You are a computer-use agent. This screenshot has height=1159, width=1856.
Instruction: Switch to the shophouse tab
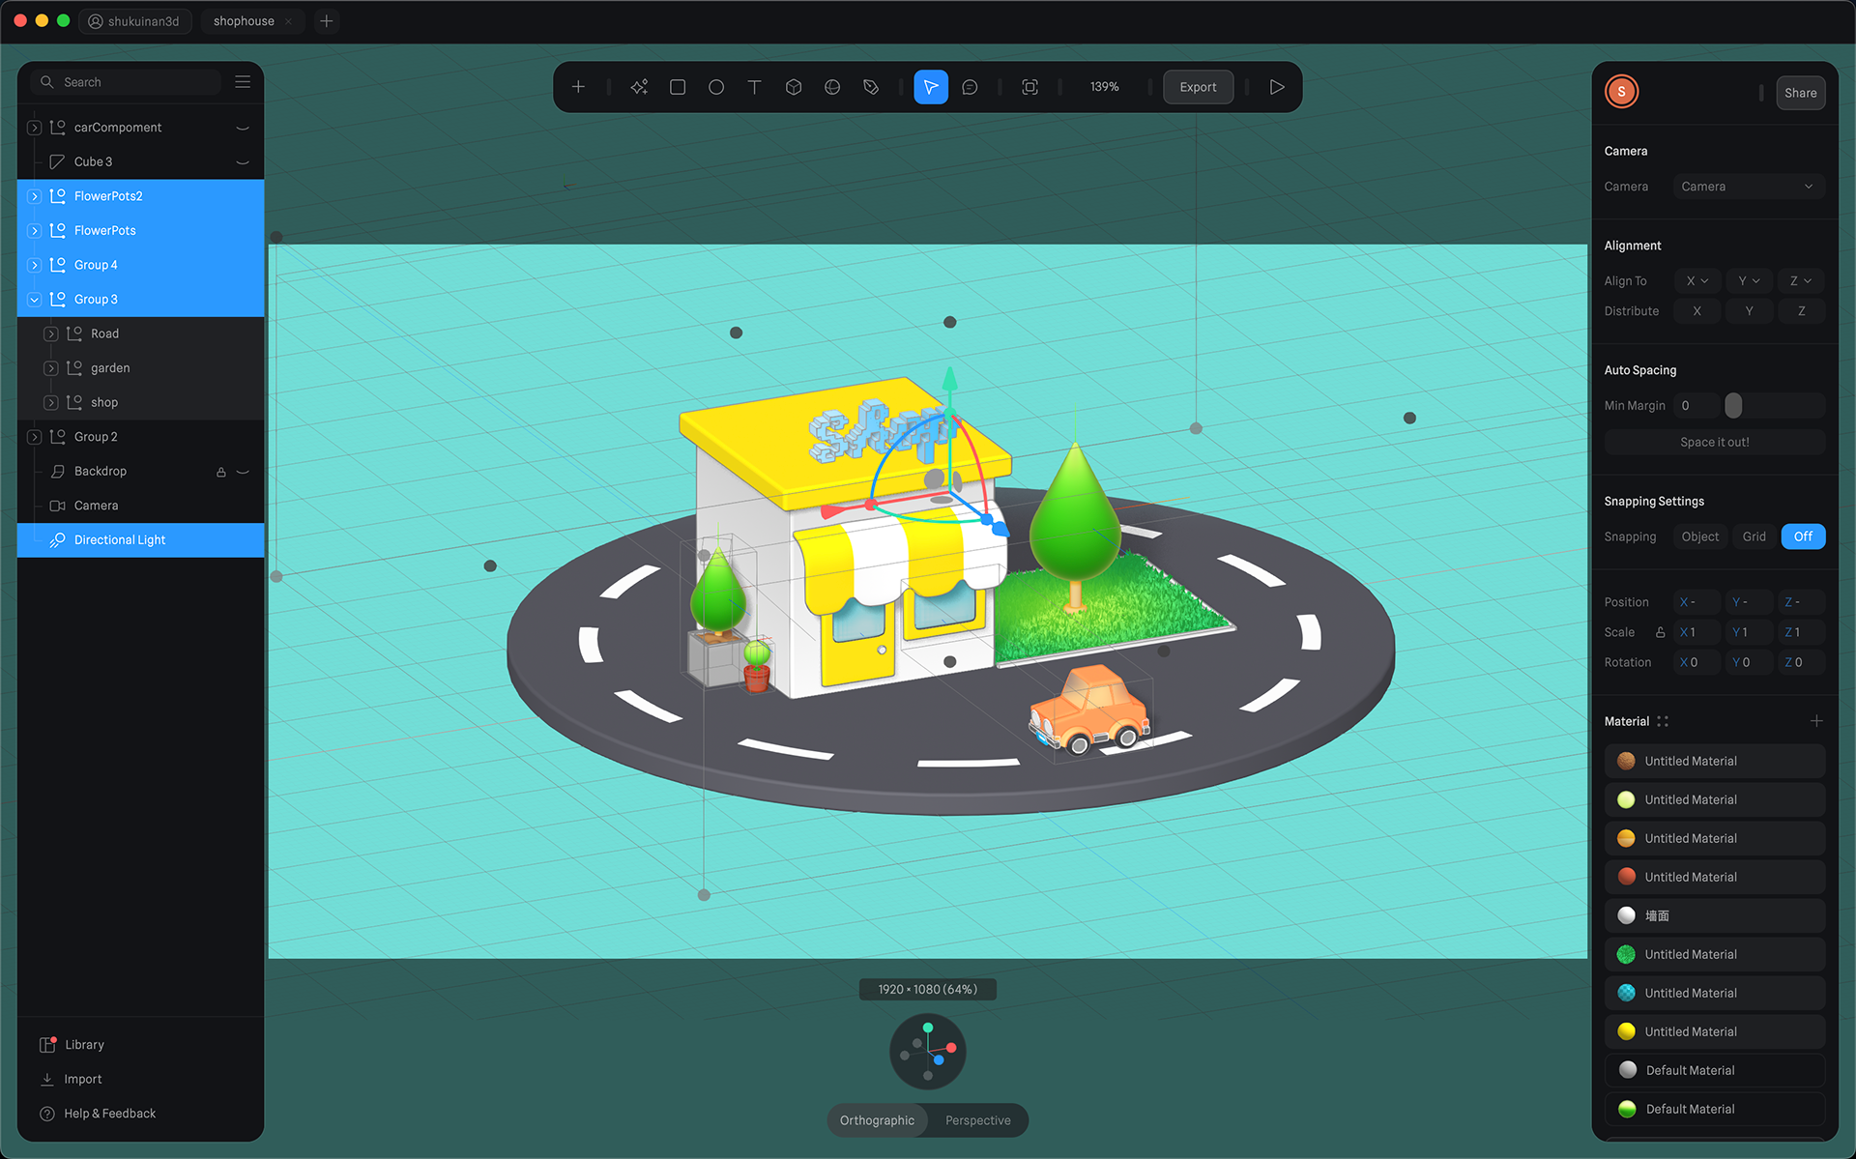click(x=244, y=21)
